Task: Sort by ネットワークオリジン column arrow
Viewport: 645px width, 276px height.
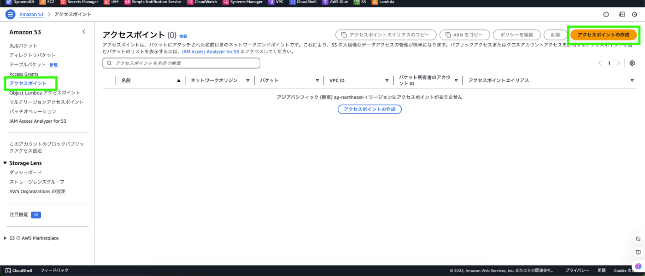Action: [248, 80]
